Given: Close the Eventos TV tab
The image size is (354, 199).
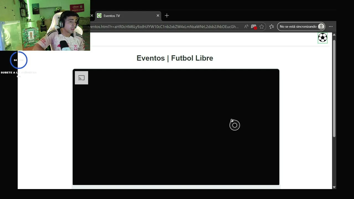Looking at the screenshot, I should click(x=158, y=15).
